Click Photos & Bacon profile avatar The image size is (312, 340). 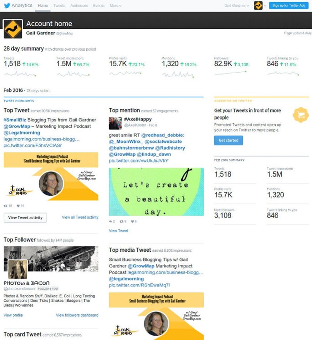[18, 269]
